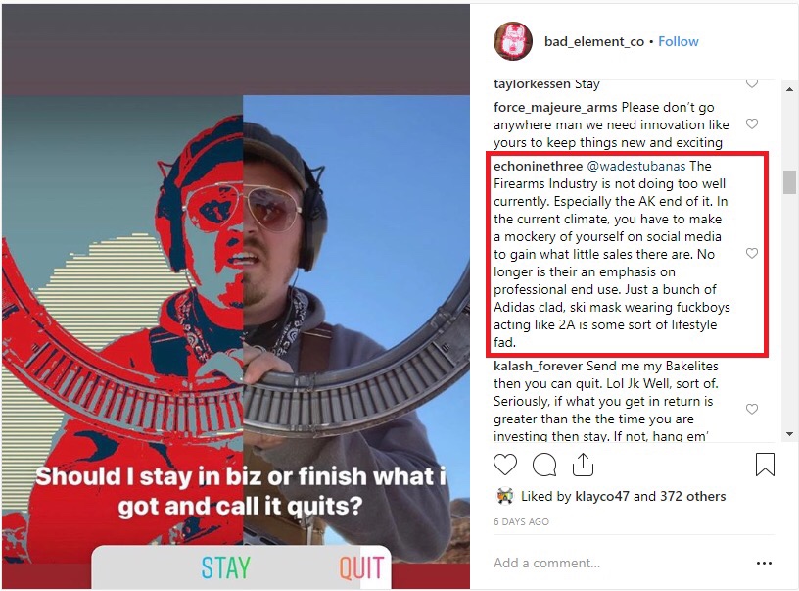The height and width of the screenshot is (591, 799).
Task: Like the force_majeure_arms comment
Action: click(x=752, y=123)
